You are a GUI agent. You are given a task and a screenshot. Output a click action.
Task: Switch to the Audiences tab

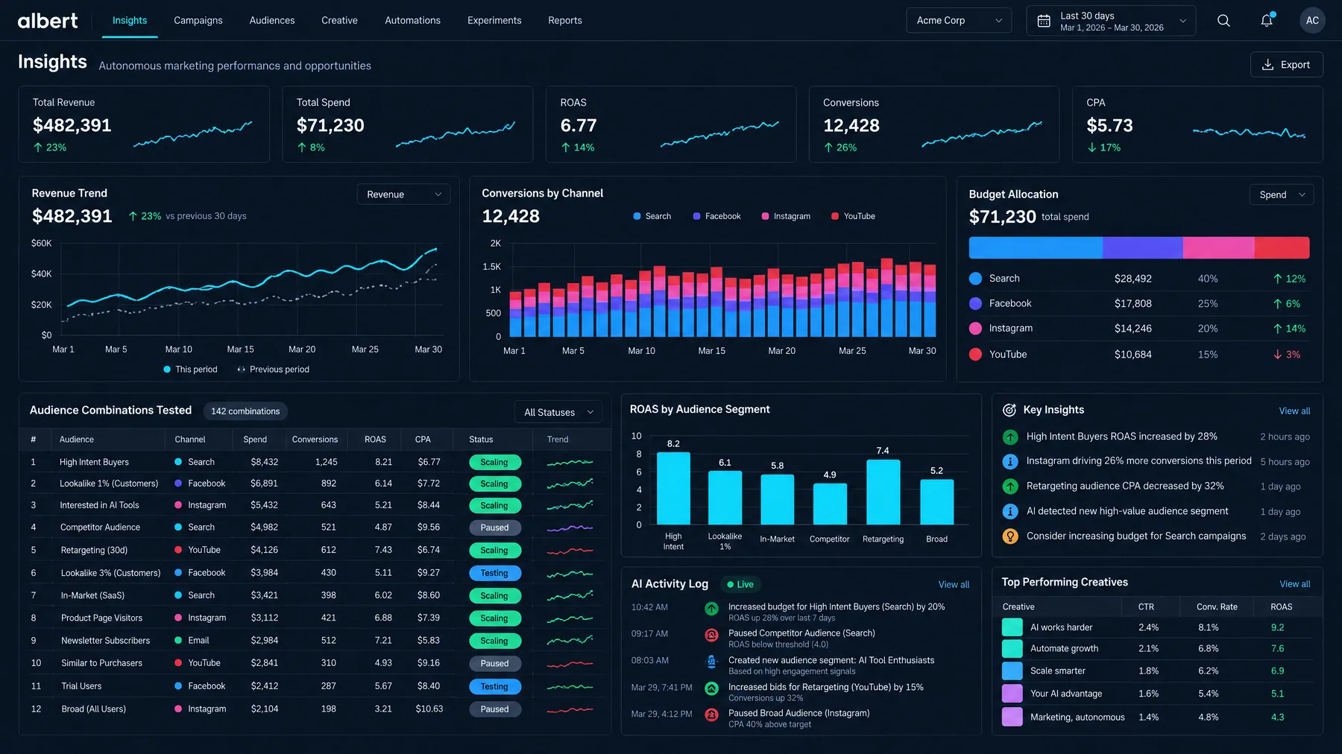pos(272,21)
